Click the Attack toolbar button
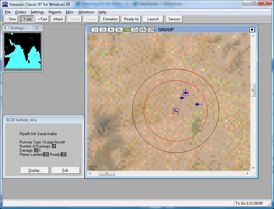Image resolution: width=274 pixels, height=209 pixels. pos(58,19)
